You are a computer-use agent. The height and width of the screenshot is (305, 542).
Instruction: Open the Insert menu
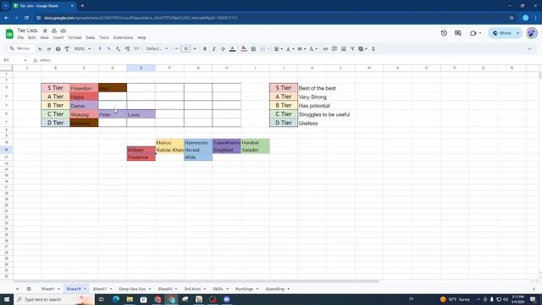coord(58,37)
